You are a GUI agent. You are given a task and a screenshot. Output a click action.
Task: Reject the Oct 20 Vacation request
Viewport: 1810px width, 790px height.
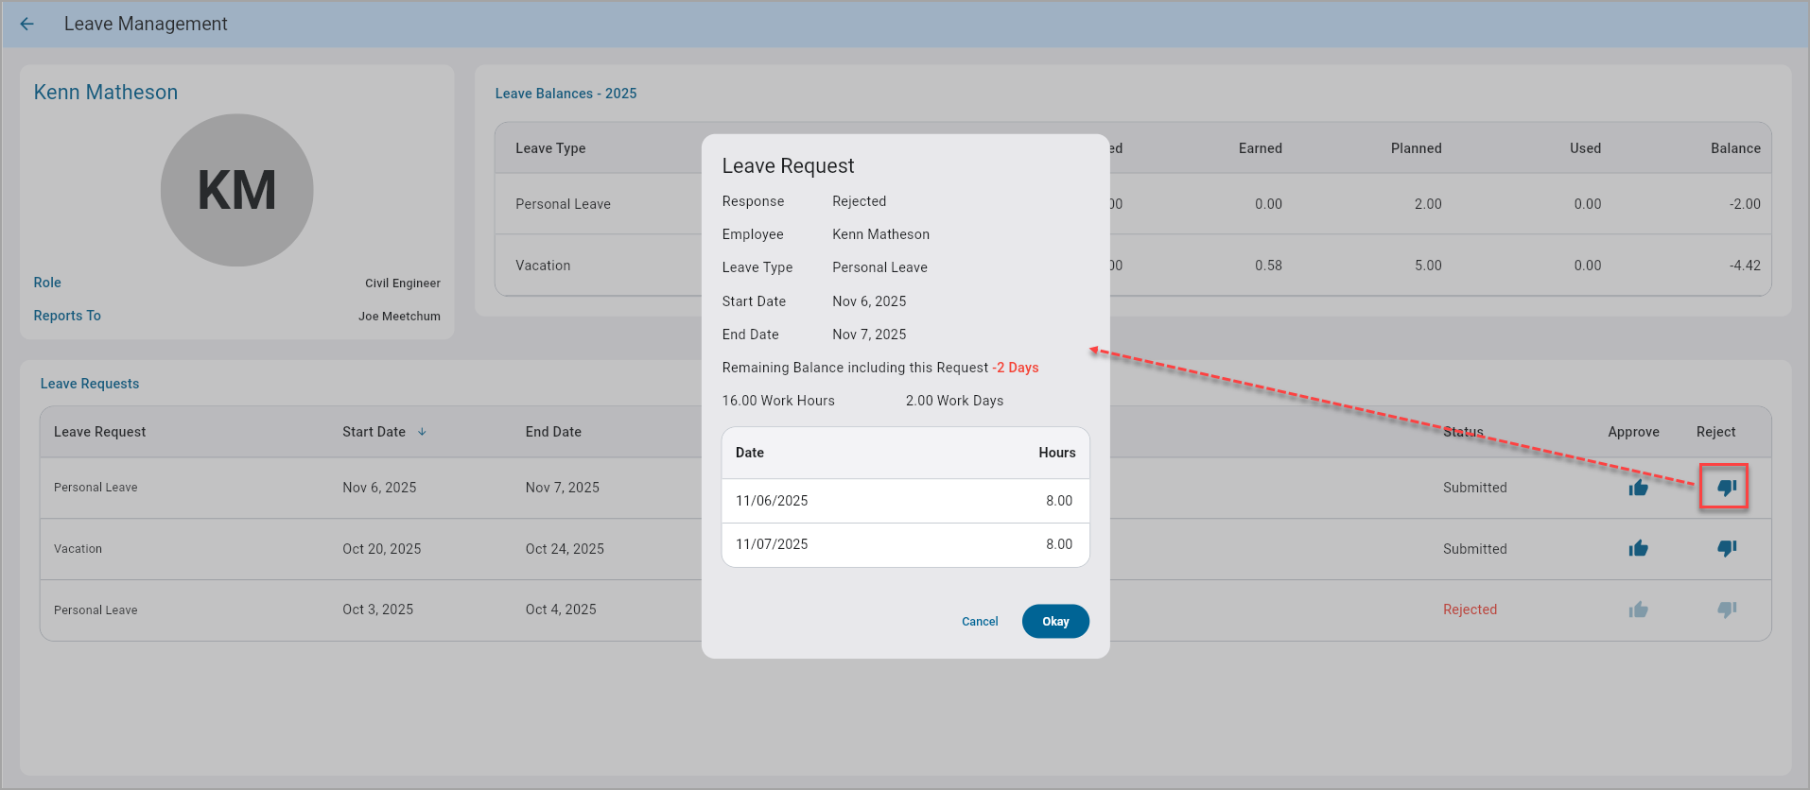coord(1726,549)
